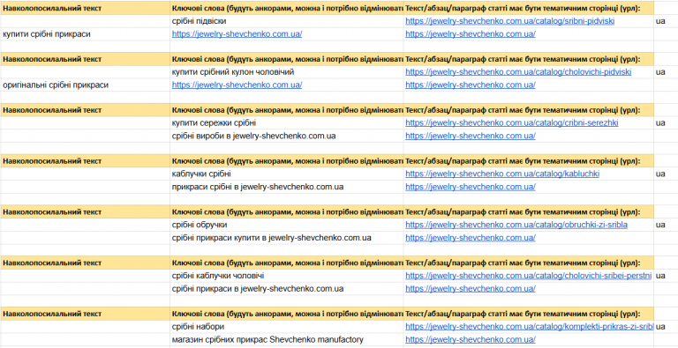Viewport: 678px width, 348px height.
Task: Select cell 'магазин срібних прикрас Shevchenko manufactory'
Action: point(287,340)
